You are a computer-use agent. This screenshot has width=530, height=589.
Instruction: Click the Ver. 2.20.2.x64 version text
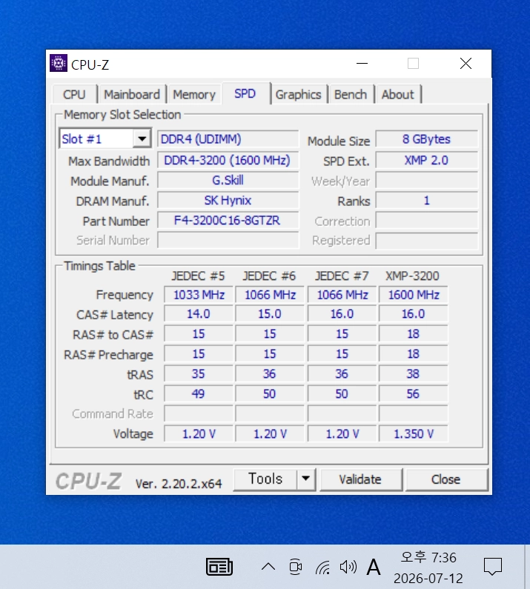pyautogui.click(x=179, y=484)
